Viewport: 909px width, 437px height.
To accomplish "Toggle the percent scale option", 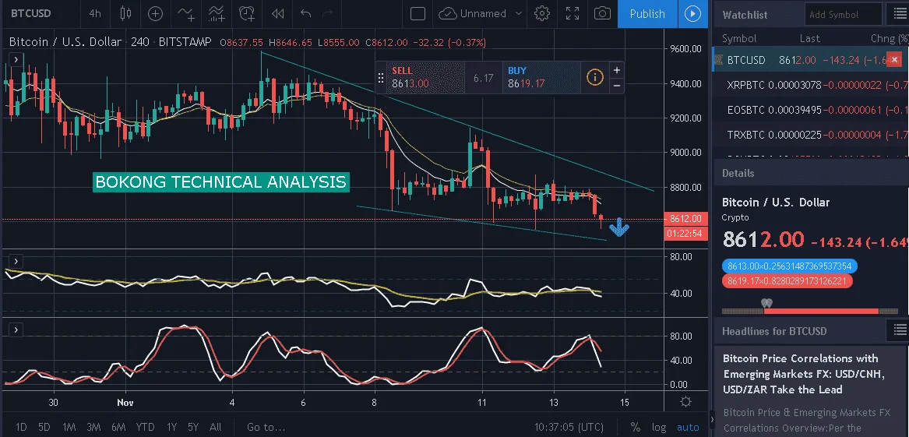I will pyautogui.click(x=636, y=427).
